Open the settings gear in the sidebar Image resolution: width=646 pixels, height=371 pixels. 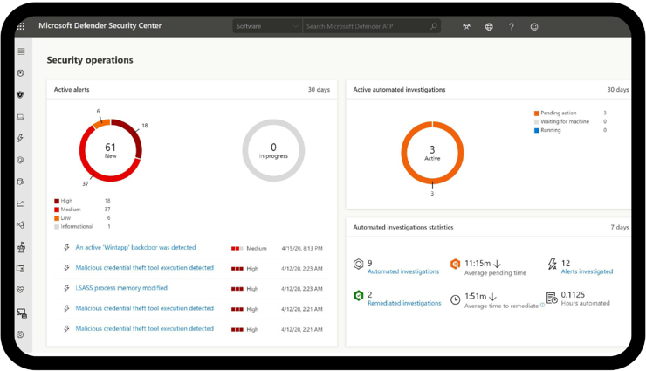click(x=21, y=334)
